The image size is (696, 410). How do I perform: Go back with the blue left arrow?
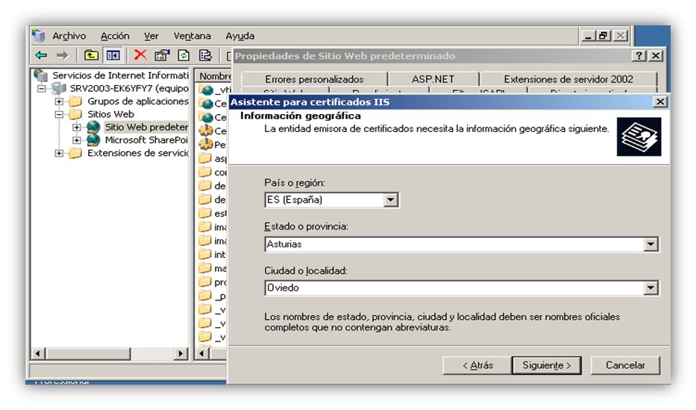(x=41, y=55)
